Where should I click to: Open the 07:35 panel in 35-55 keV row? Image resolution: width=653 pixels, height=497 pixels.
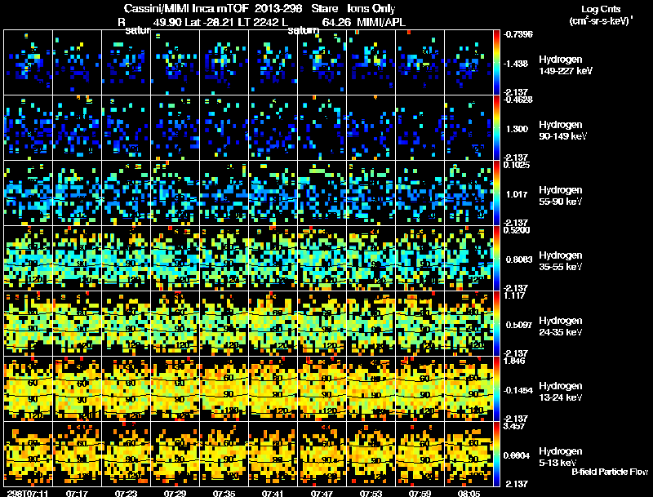point(224,259)
